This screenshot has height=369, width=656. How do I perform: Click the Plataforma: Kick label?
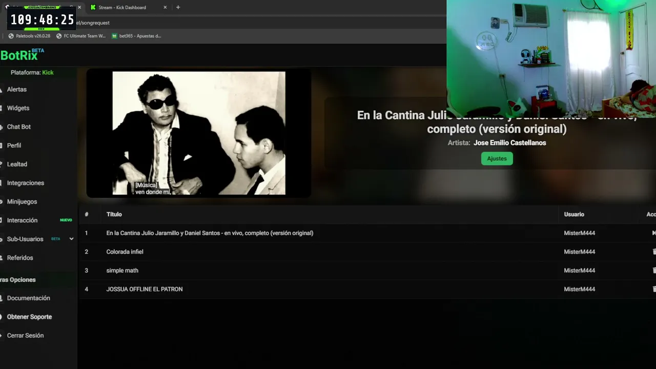click(x=32, y=73)
